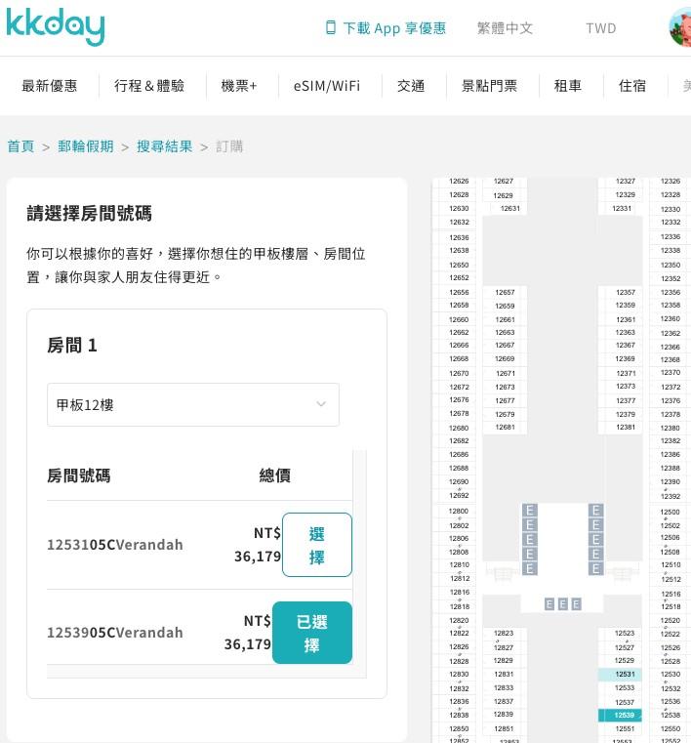Open the 最新優惠 menu
This screenshot has width=691, height=743.
coord(50,86)
